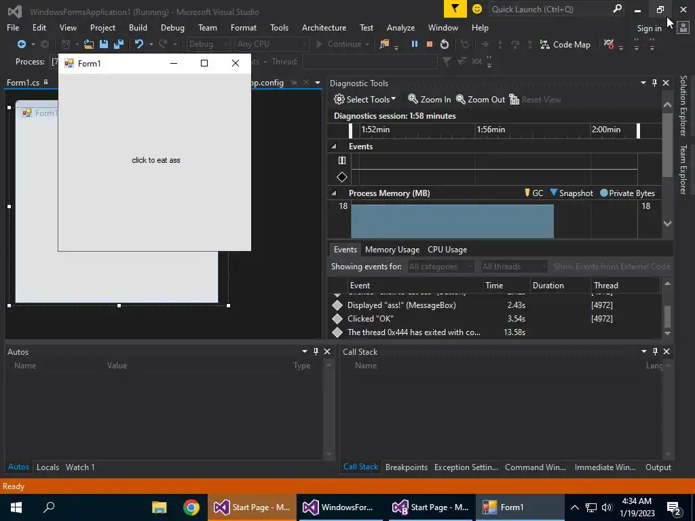Screen dimensions: 695x521
Task: Click Sign in link
Action: 649,28
